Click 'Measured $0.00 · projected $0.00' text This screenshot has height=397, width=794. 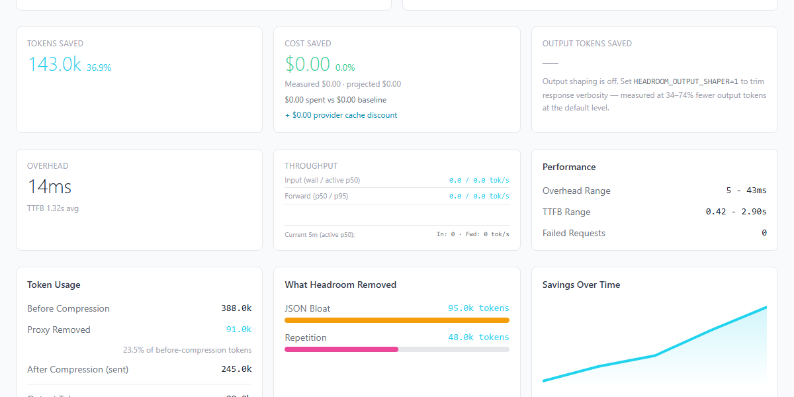343,84
